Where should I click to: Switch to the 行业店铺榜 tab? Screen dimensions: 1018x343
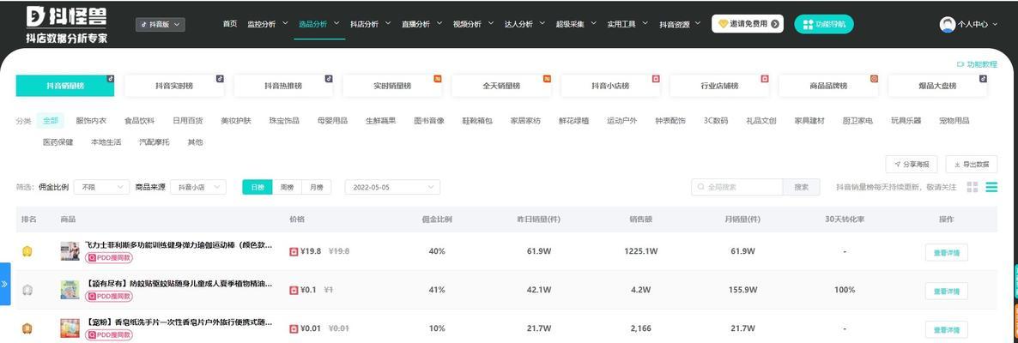tap(719, 86)
